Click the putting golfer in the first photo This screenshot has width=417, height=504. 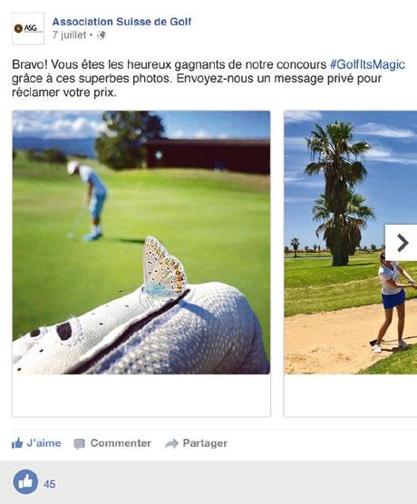[89, 201]
